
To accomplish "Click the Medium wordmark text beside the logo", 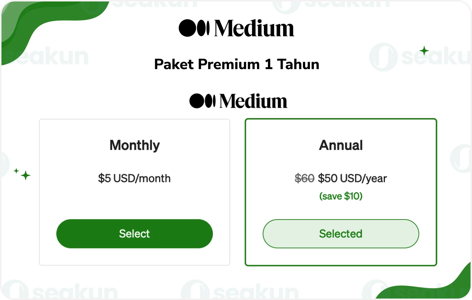I will pos(254,28).
